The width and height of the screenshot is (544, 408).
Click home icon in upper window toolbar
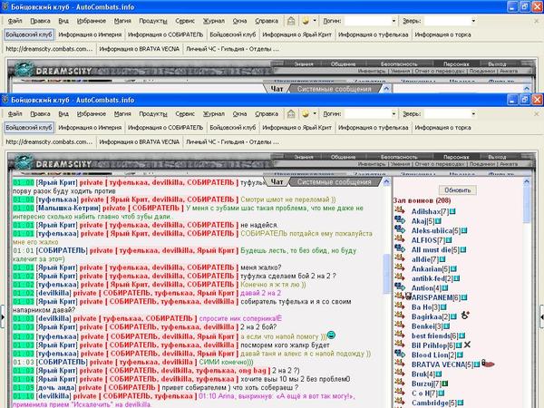[x=291, y=21]
